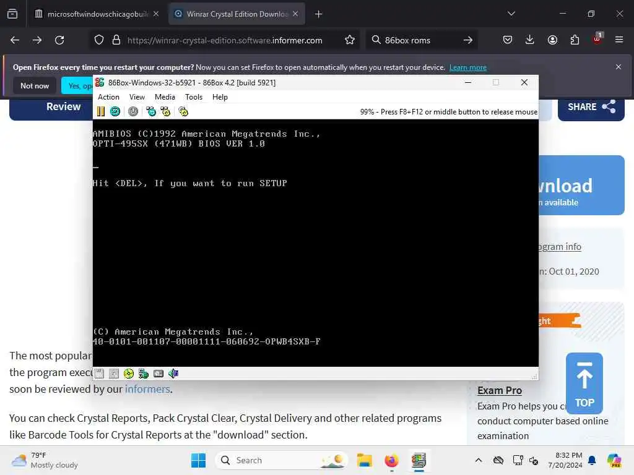Click the blue download button on the webpage
The width and height of the screenshot is (634, 475).
tap(581, 185)
